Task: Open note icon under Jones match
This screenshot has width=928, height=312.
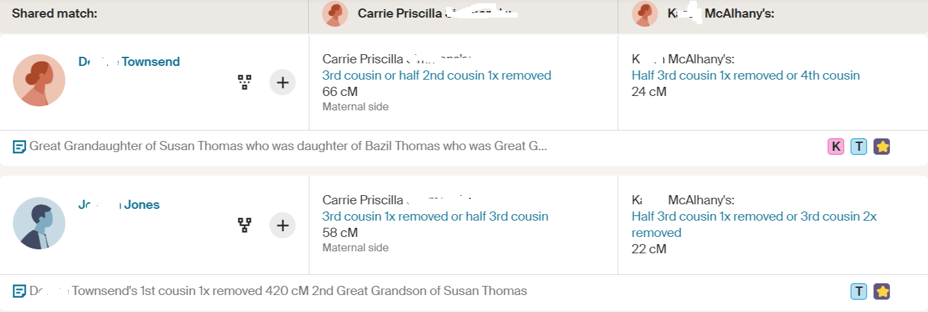Action: point(20,291)
